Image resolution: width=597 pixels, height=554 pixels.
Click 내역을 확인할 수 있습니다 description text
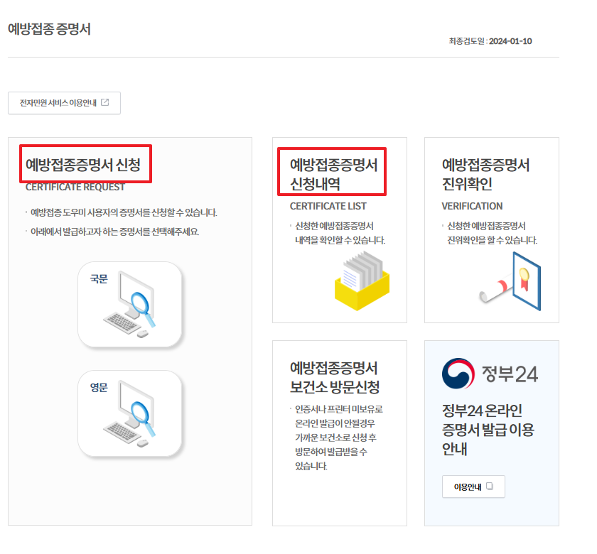(x=340, y=240)
